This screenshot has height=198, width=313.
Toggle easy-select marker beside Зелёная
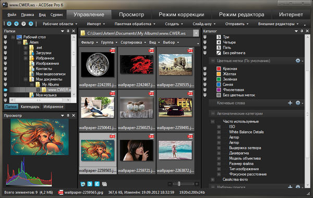(205, 79)
